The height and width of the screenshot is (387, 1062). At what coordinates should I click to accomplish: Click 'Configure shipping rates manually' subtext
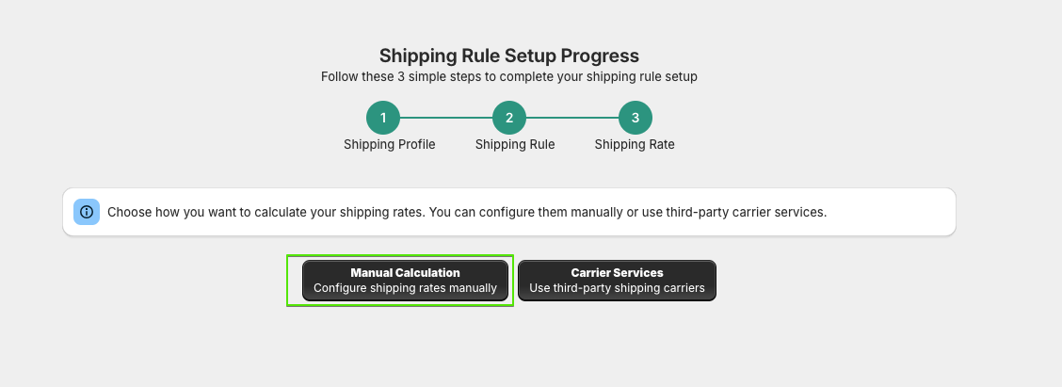point(405,288)
